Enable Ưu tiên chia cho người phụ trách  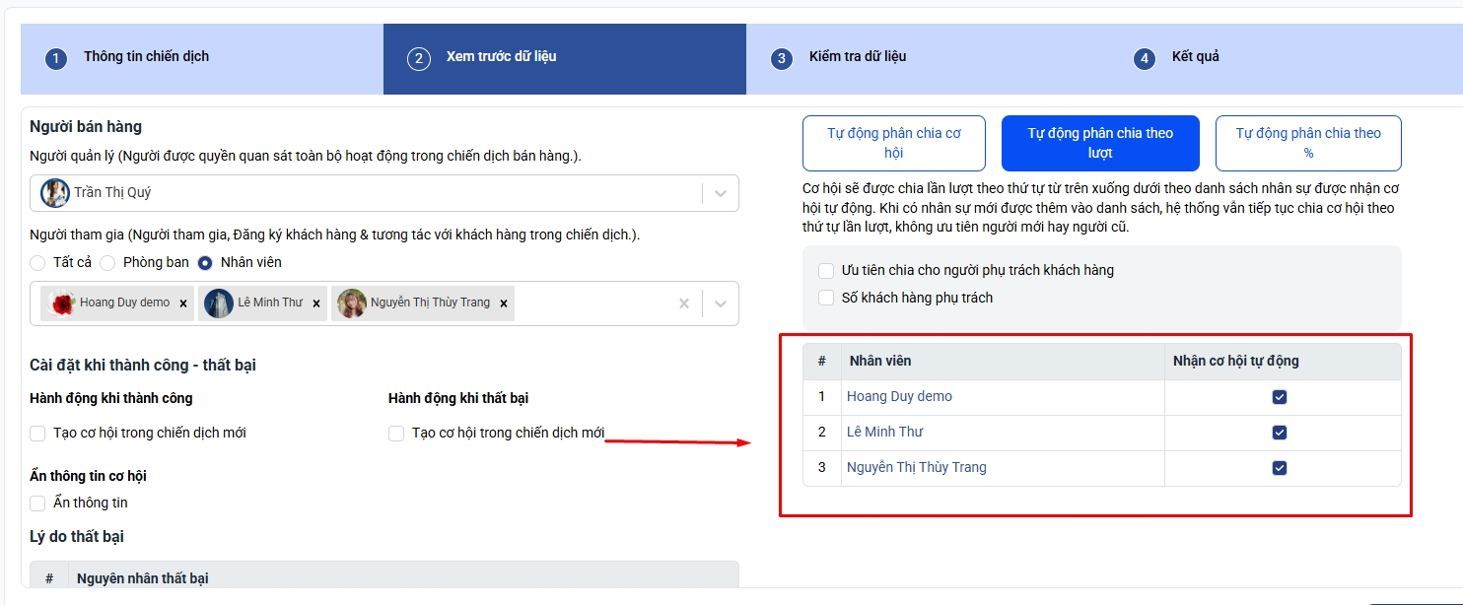click(x=826, y=270)
